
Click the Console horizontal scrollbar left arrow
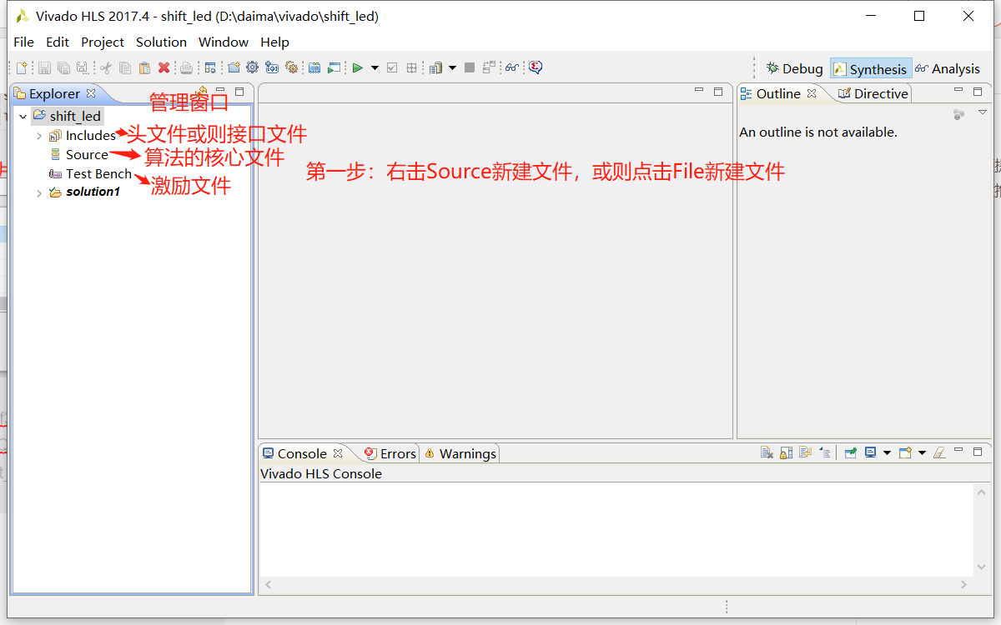tap(268, 585)
